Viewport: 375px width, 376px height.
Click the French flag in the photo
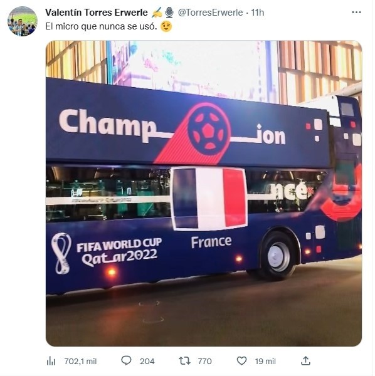click(209, 199)
